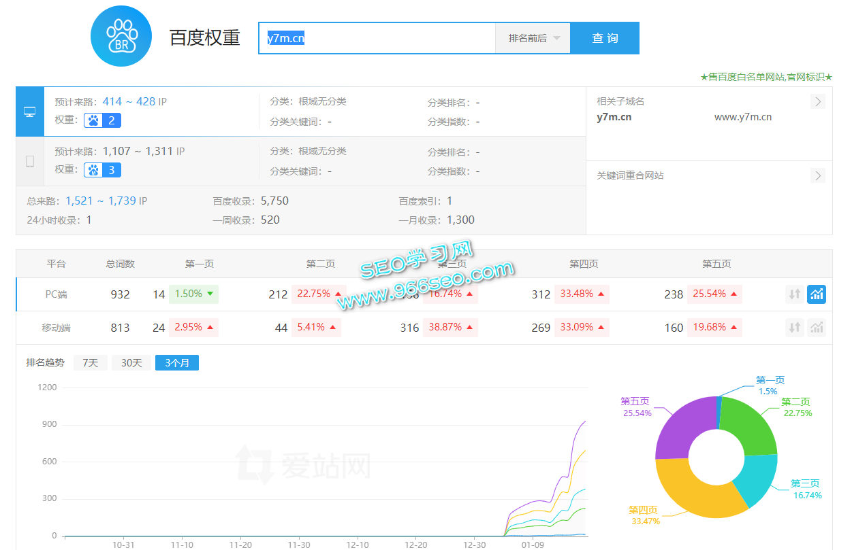Click the PC weight paw badge 2

tap(103, 121)
